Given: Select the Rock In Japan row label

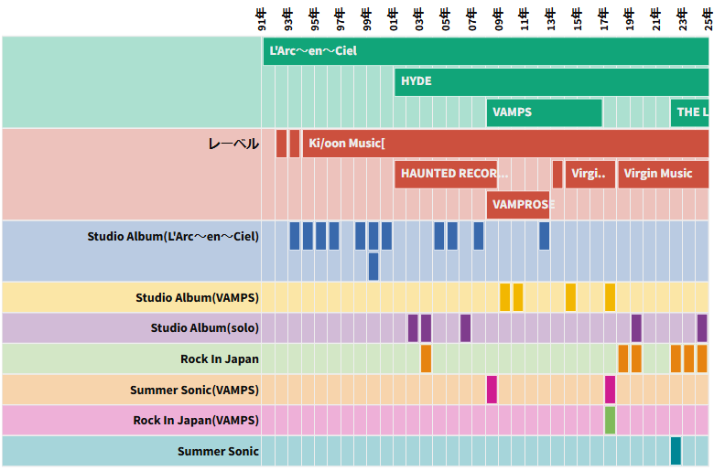Looking at the screenshot, I should pos(219,359).
